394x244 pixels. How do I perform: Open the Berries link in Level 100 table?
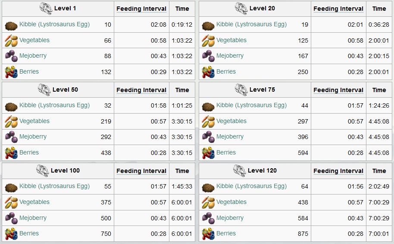coord(29,233)
